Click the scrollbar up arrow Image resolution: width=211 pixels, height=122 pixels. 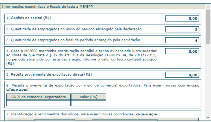click(x=208, y=7)
